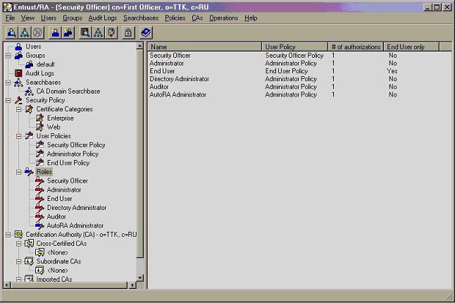Click the tree panel scroll down arrow
This screenshot has width=455, height=303.
(140, 278)
